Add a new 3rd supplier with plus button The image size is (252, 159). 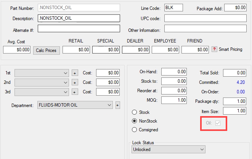point(75,92)
